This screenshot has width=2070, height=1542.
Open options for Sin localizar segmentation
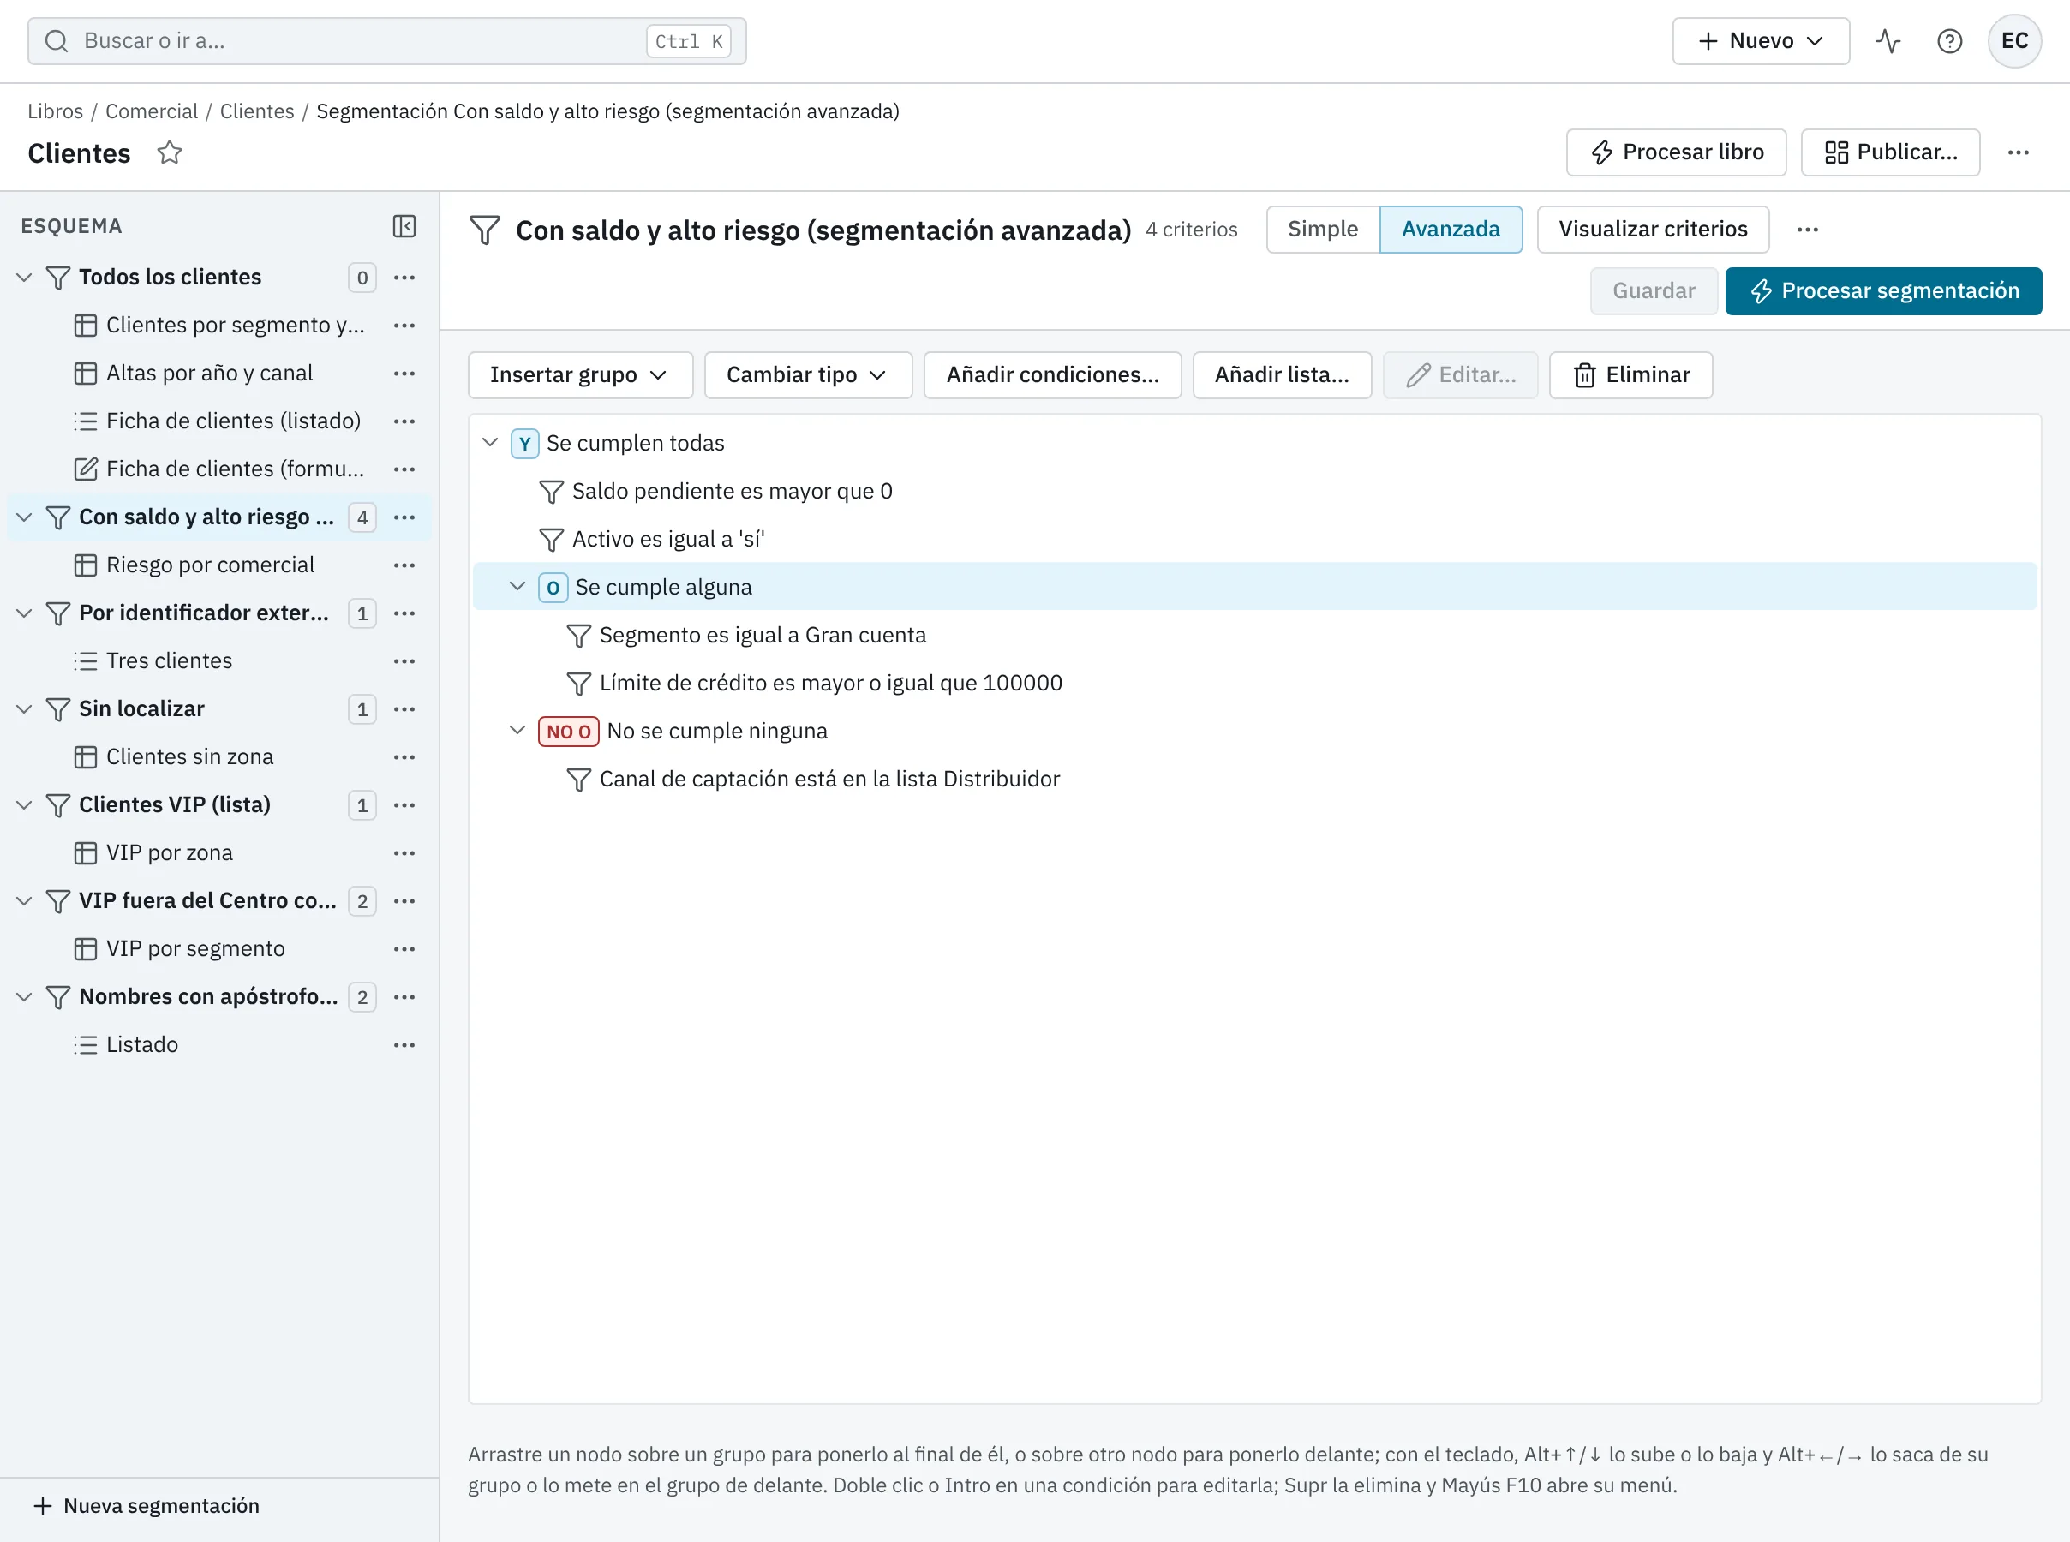click(x=404, y=709)
